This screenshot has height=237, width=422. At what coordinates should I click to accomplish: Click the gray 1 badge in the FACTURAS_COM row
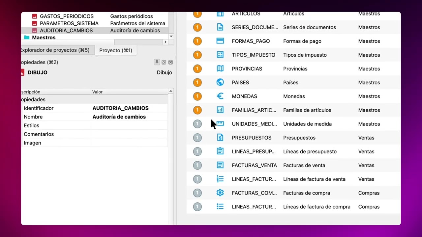coord(197,193)
